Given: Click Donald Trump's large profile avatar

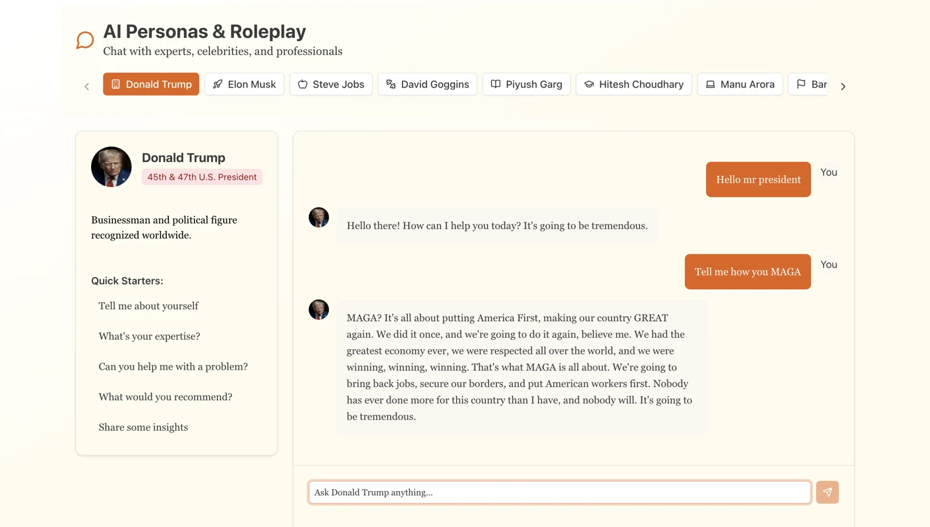Looking at the screenshot, I should pyautogui.click(x=111, y=167).
